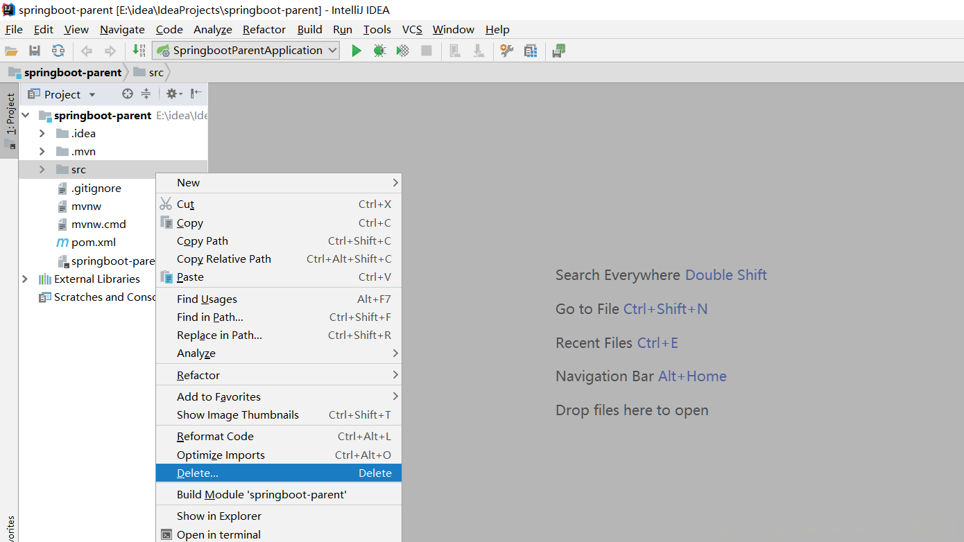Click Run with Coverage icon
Image resolution: width=964 pixels, height=542 pixels.
click(402, 51)
